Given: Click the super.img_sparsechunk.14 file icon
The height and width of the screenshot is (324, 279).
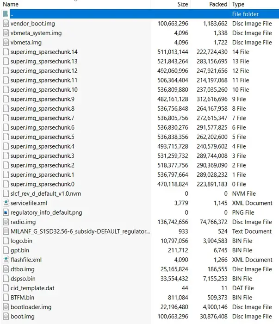Looking at the screenshot, I should (x=6, y=52).
